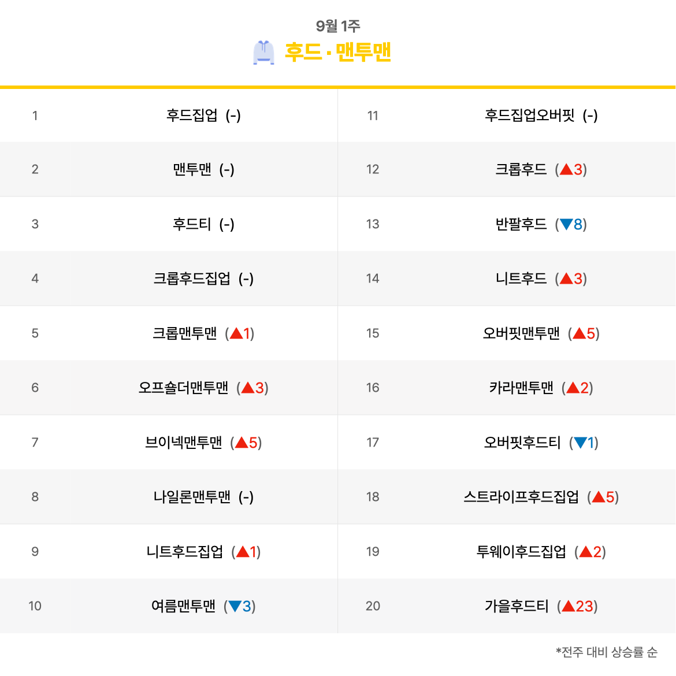Choose the 투웨이후드집업 keyword
The image size is (676, 676).
[x=521, y=551]
